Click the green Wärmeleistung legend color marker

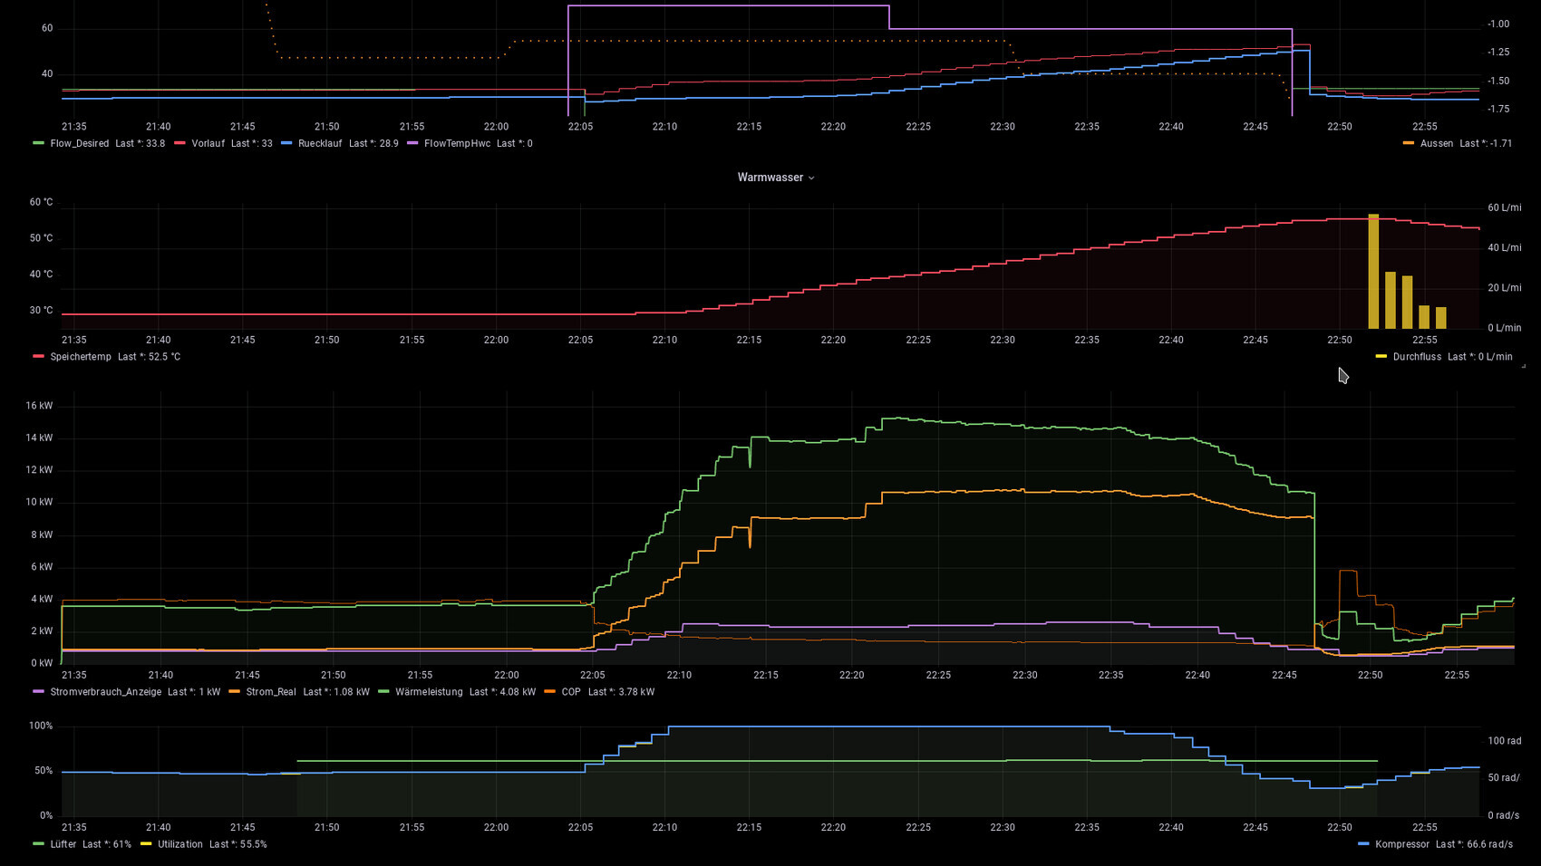coord(383,692)
